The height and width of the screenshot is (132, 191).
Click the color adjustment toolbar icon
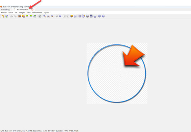tap(35, 16)
